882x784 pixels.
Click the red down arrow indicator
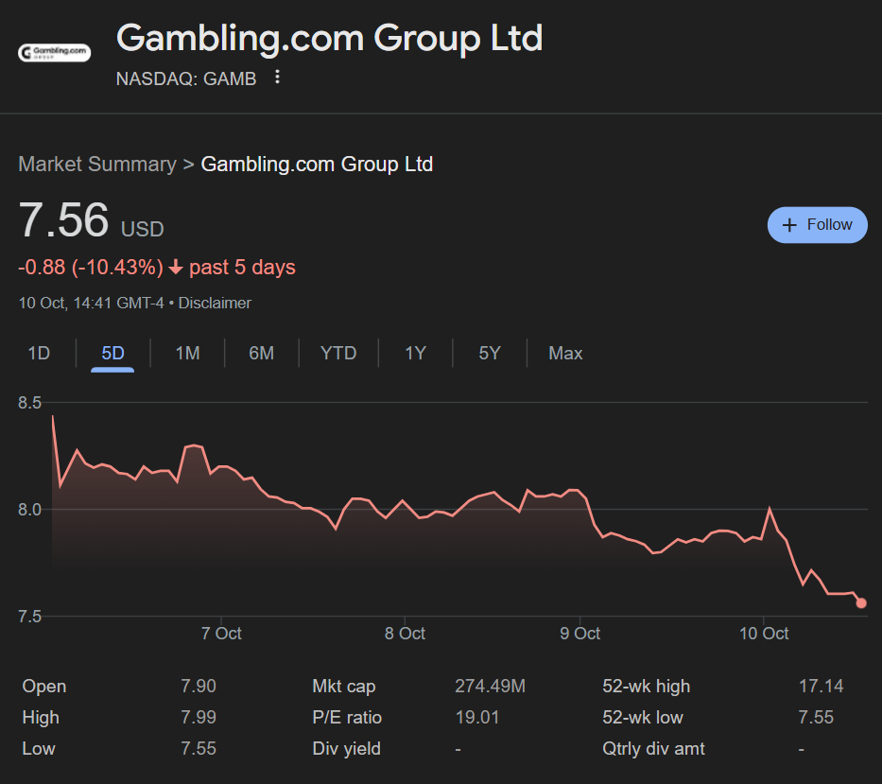[176, 268]
